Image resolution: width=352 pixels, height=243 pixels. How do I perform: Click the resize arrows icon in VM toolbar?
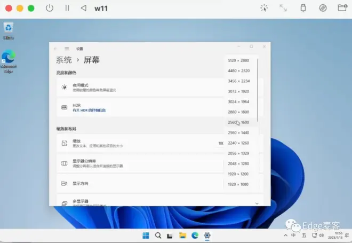283,8
